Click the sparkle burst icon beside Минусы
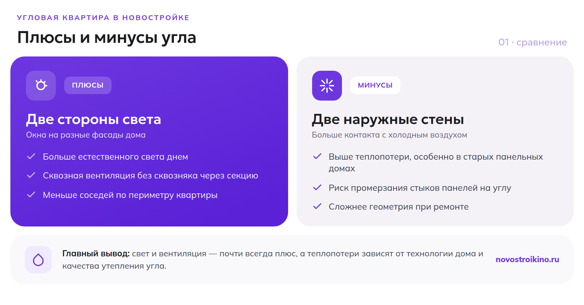Viewport: 584px width, 305px height. click(327, 86)
